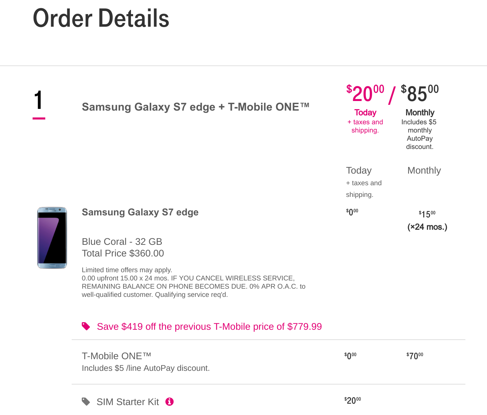
Task: Click the ×24 mos. installment term
Action: 427,227
